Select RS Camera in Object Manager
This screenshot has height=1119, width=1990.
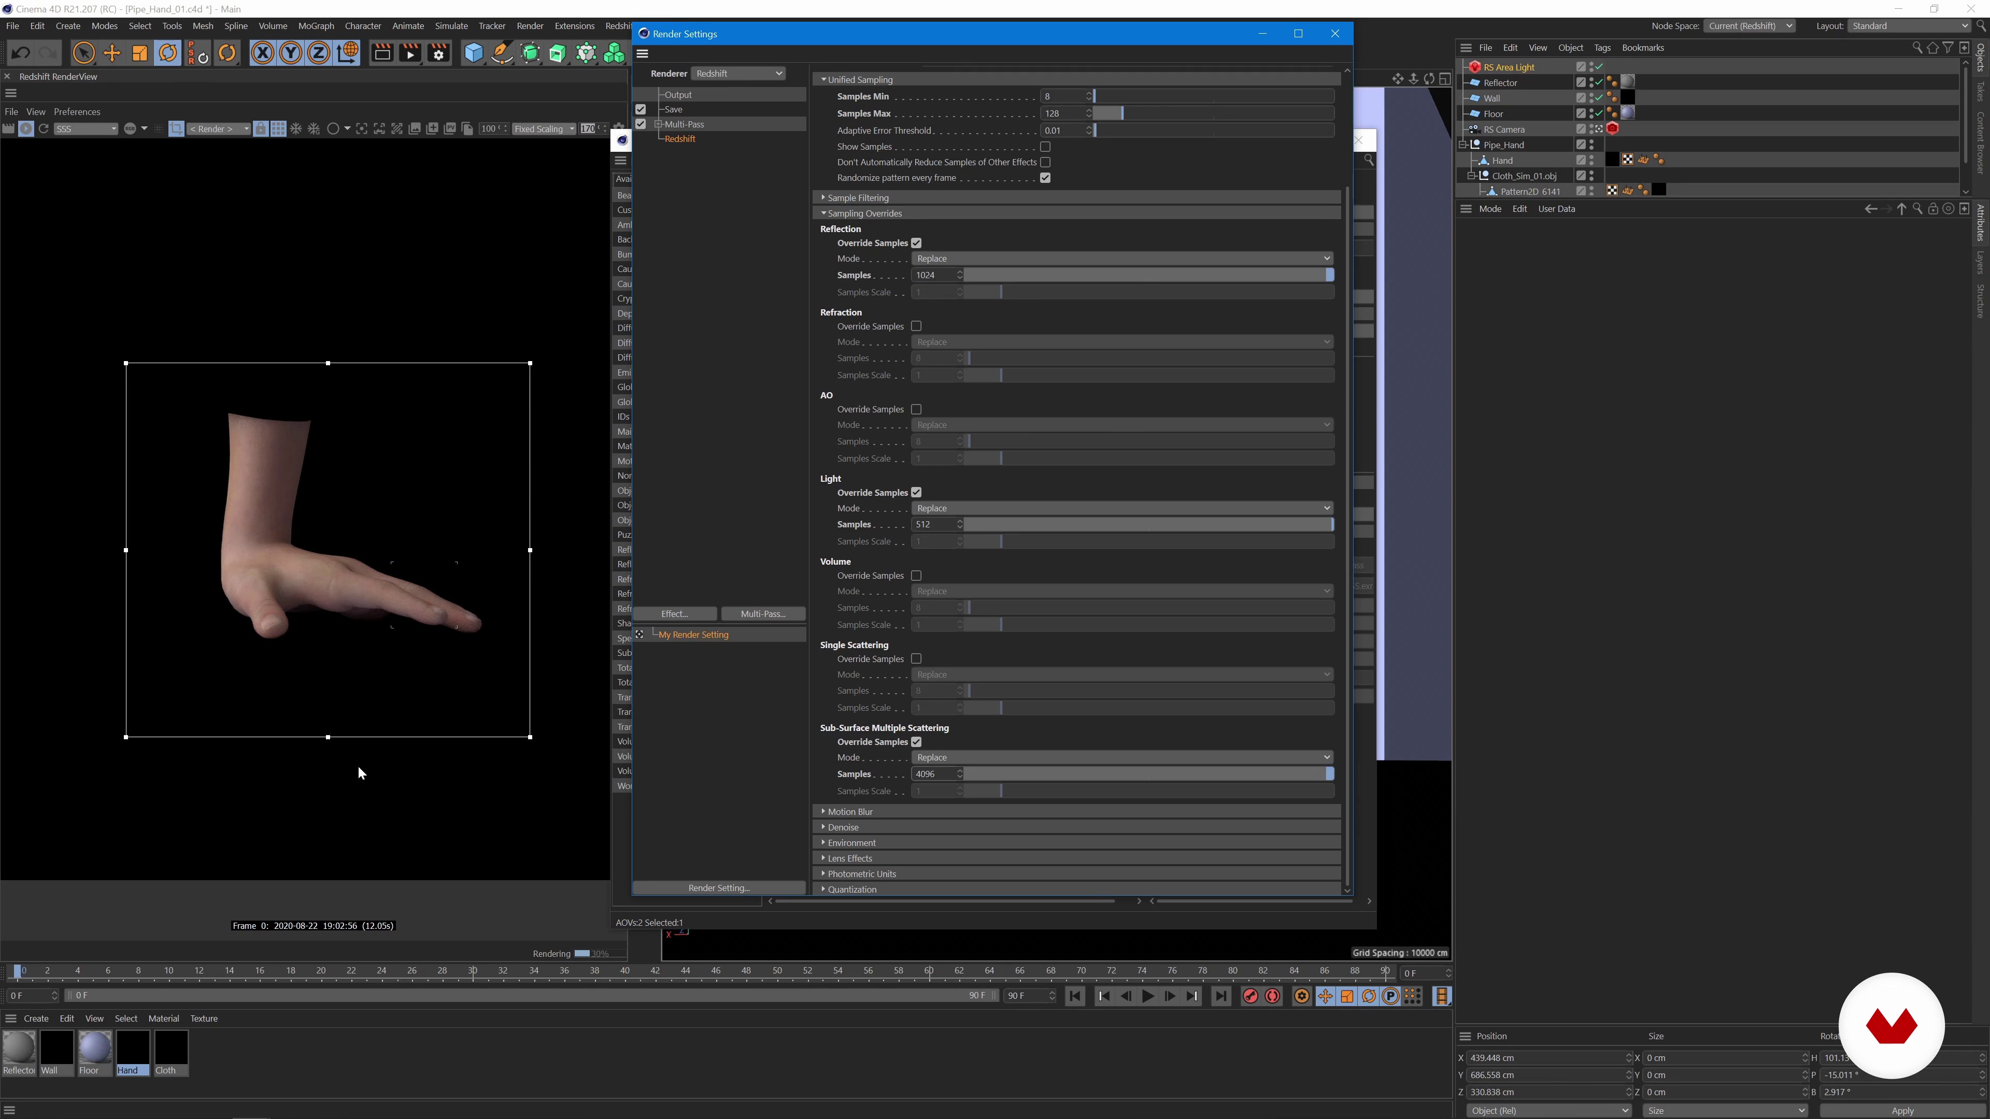[x=1504, y=130]
